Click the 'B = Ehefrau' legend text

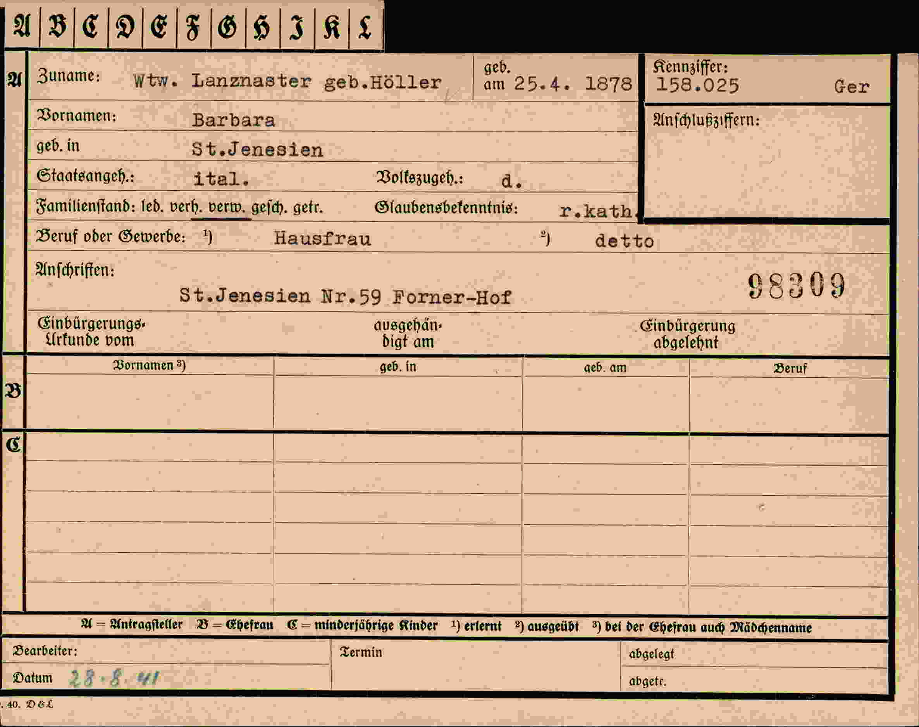(x=235, y=624)
